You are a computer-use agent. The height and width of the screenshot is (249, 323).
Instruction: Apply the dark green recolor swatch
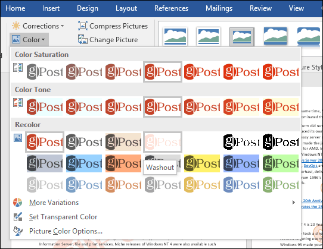click(x=281, y=163)
